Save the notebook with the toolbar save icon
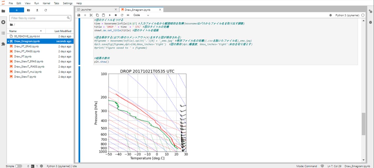This screenshot has height=168, width=374. (79, 15)
